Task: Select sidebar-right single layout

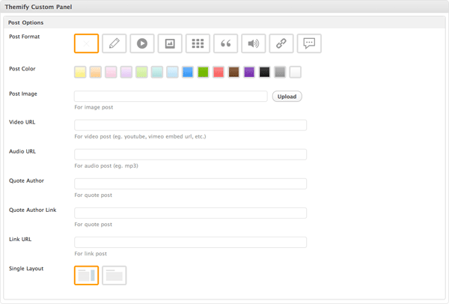Action: [86, 276]
